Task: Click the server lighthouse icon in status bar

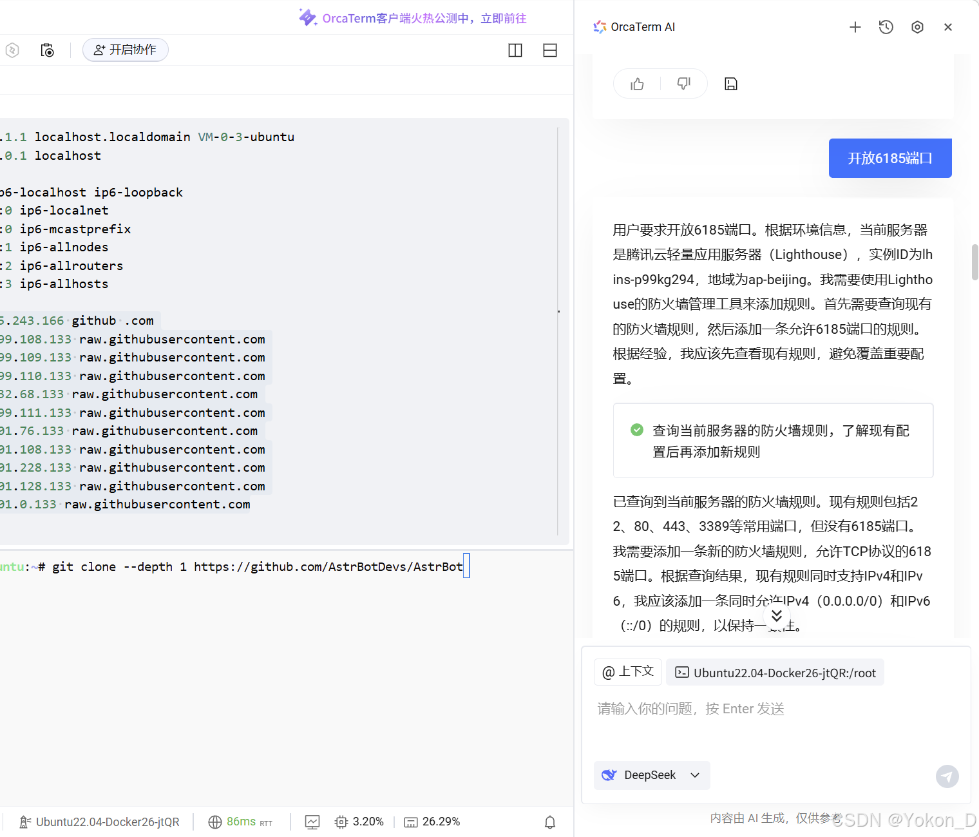Action: point(25,822)
